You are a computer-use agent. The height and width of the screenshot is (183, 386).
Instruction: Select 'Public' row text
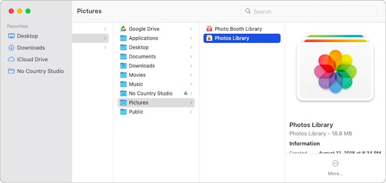click(136, 112)
